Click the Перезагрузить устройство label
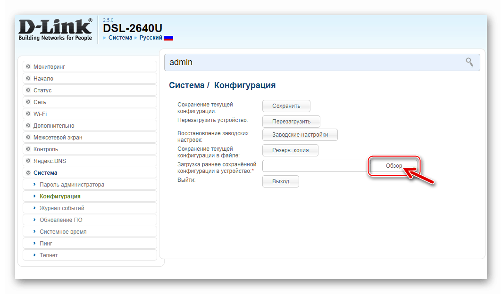 pyautogui.click(x=213, y=120)
